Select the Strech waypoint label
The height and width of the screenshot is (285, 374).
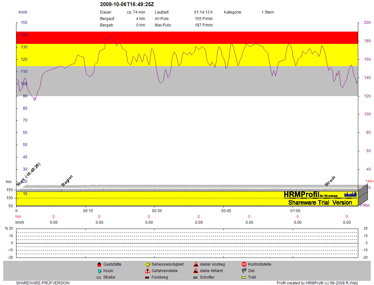point(330,181)
